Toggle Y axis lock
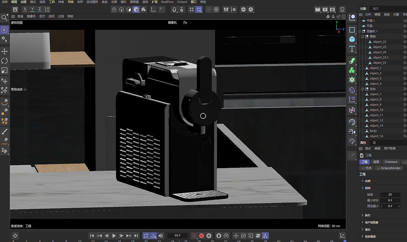Viewport: 407px width, 242px height. click(x=32, y=9)
